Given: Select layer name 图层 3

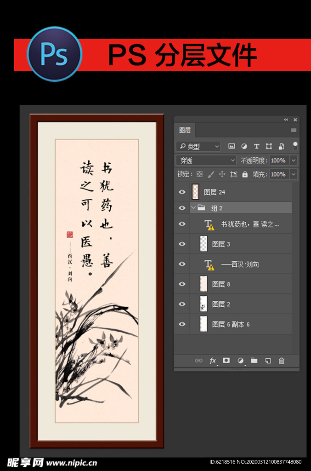Looking at the screenshot, I should tap(221, 244).
